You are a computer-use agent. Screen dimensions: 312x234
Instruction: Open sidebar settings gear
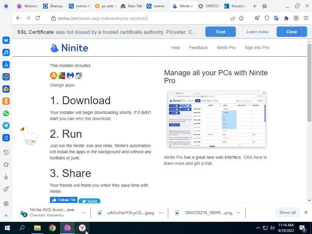[6, 204]
